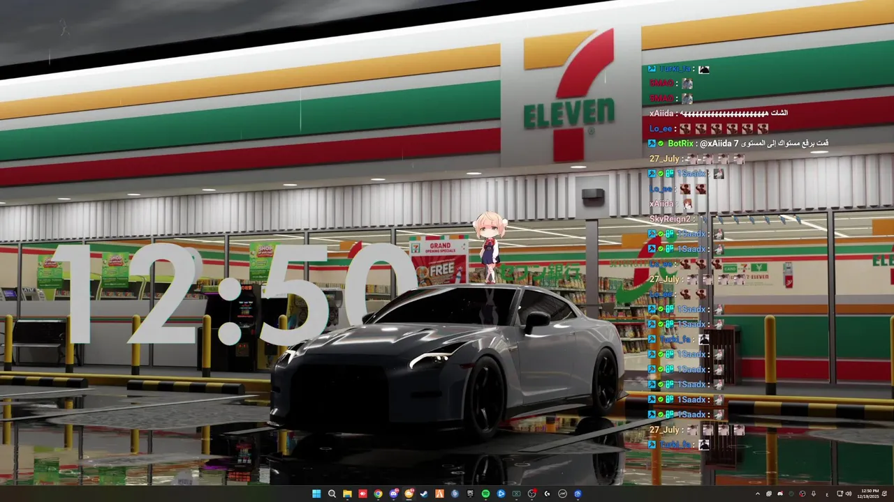Launch File Explorer from the taskbar

tap(347, 494)
